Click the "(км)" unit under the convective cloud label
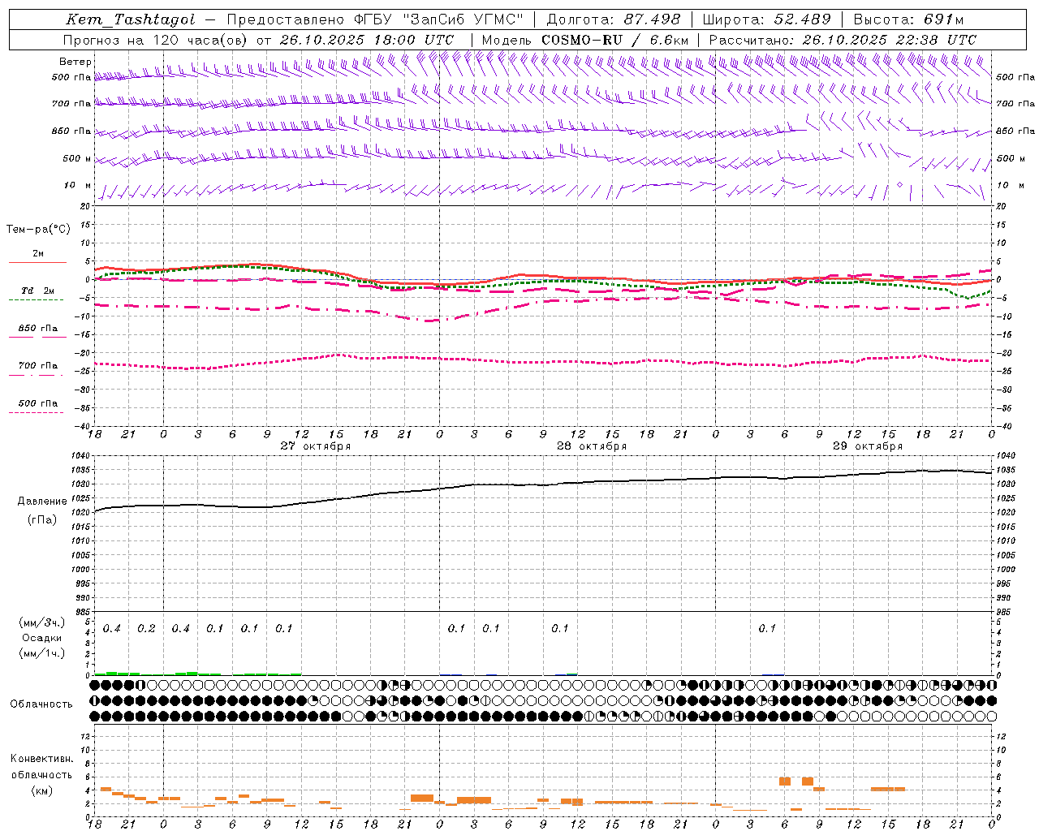Screen dimensions: 1039x831 click(x=42, y=790)
